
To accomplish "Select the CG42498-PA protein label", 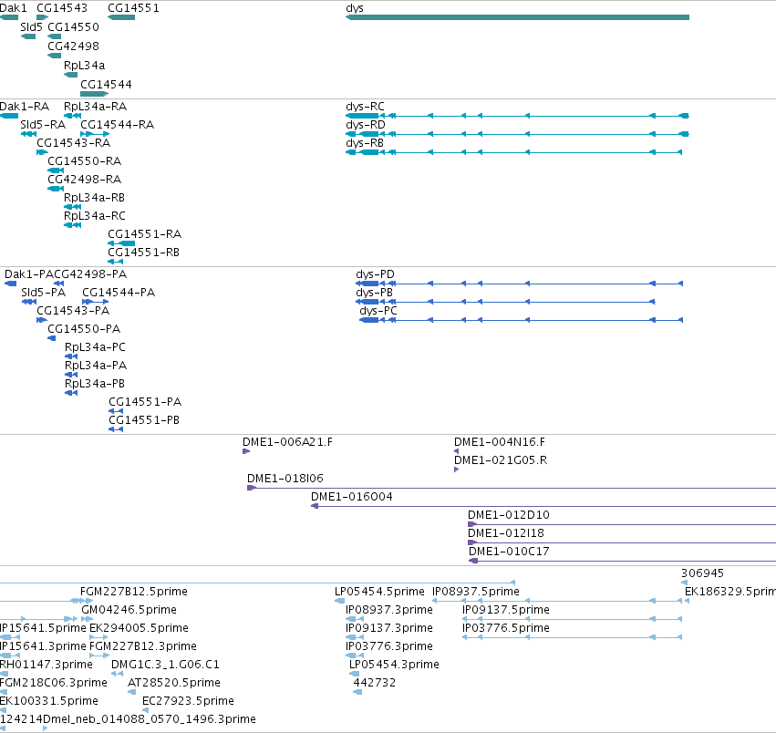I will point(90,274).
